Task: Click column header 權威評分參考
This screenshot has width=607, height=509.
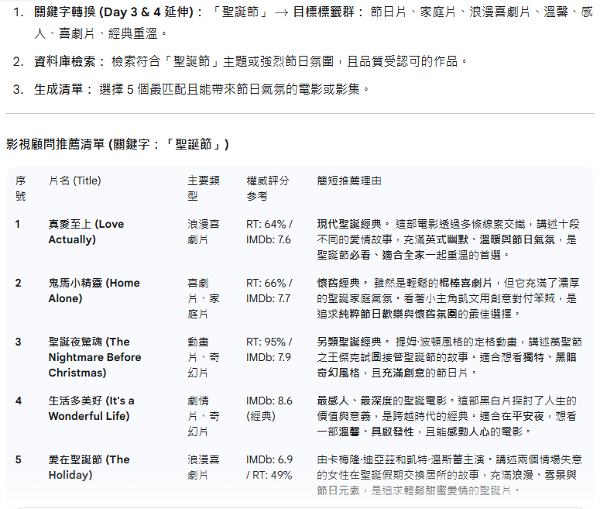Action: point(268,188)
